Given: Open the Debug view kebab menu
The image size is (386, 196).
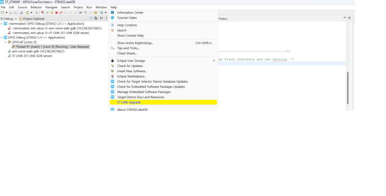Looking at the screenshot, I should coord(107,18).
